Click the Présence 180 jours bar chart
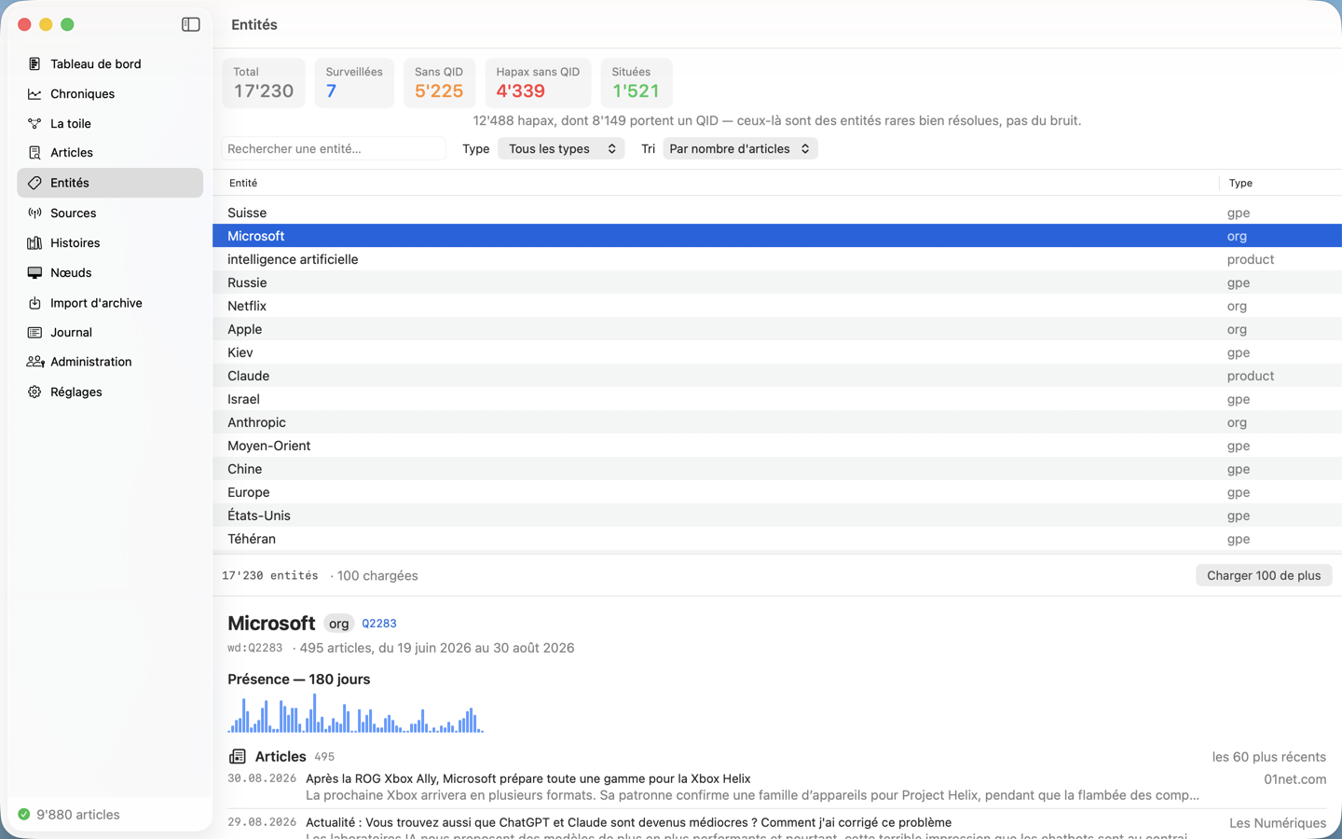 [355, 713]
